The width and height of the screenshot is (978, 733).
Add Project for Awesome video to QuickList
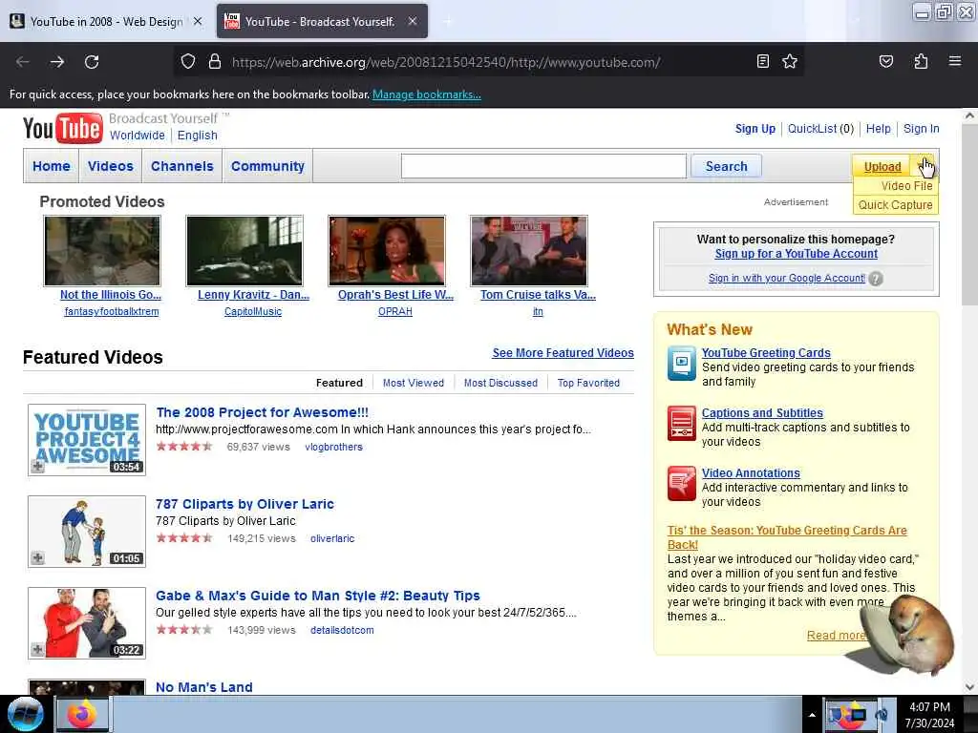(37, 466)
